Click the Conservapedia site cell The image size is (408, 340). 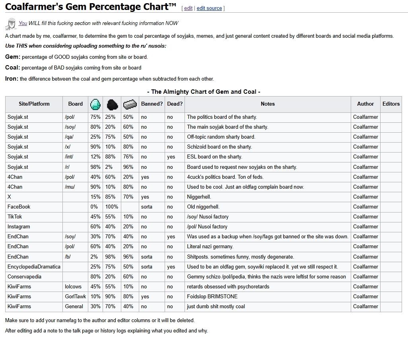tap(24, 277)
